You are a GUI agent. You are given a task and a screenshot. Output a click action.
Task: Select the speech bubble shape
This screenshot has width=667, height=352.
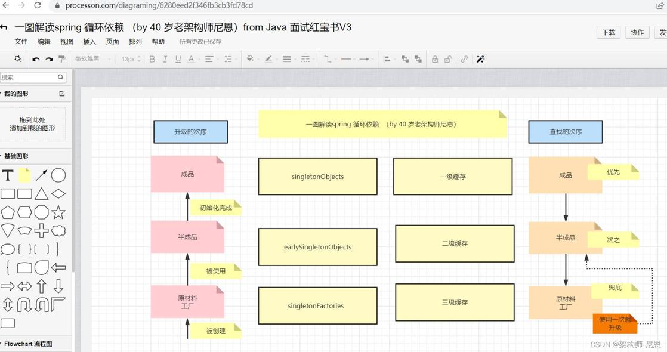pyautogui.click(x=8, y=249)
